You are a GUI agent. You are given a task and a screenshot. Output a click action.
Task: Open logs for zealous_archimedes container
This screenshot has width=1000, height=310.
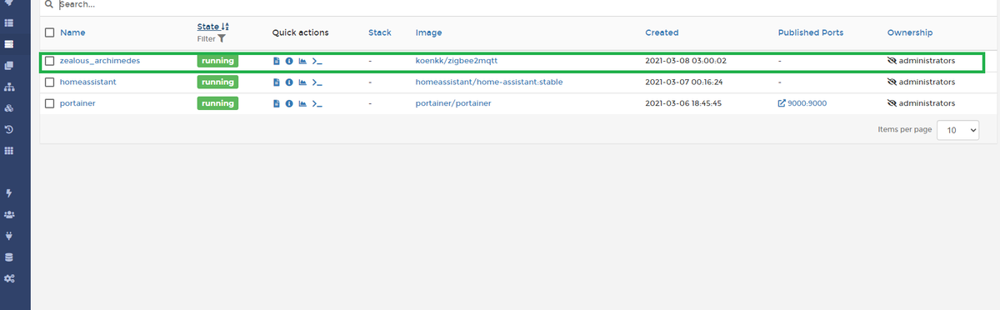277,61
